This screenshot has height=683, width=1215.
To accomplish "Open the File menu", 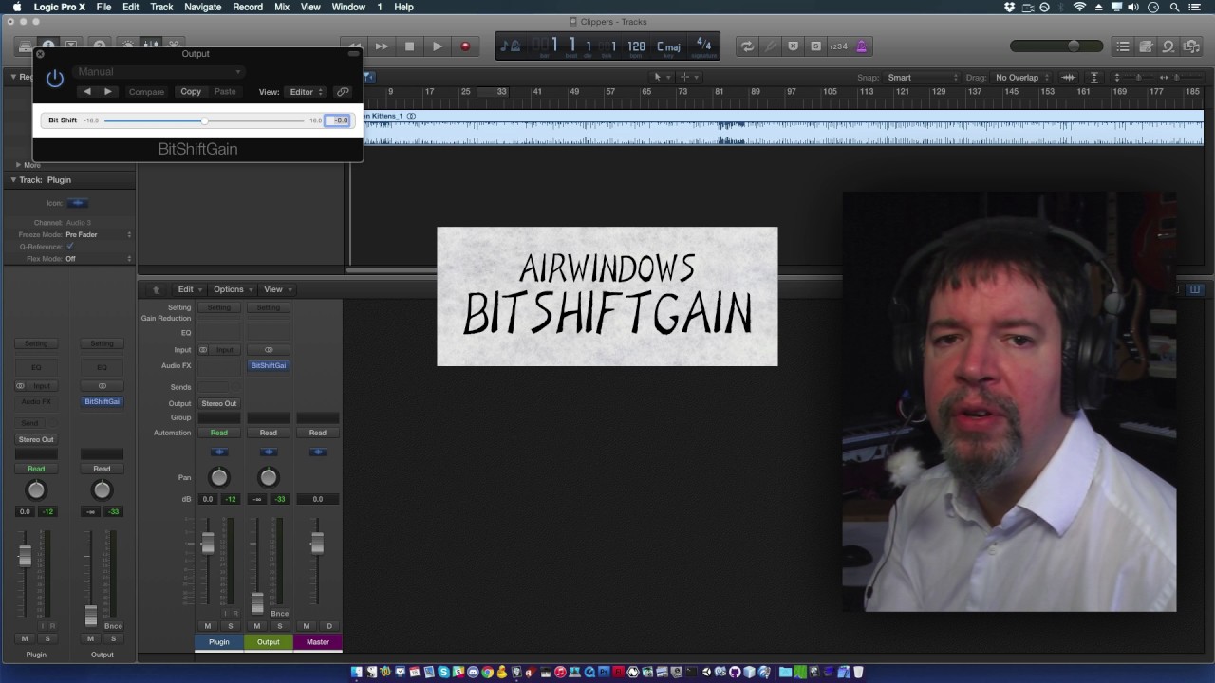I will click(103, 7).
